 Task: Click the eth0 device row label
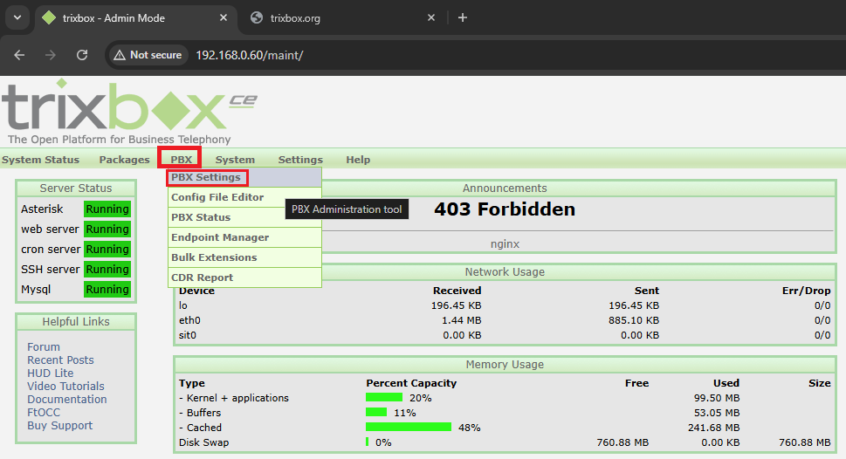coord(190,320)
